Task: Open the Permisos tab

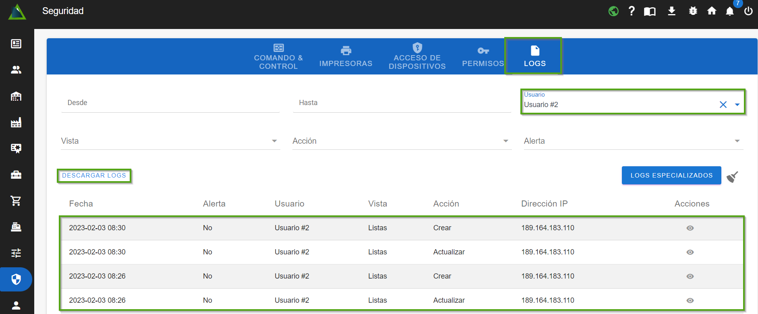Action: [483, 57]
